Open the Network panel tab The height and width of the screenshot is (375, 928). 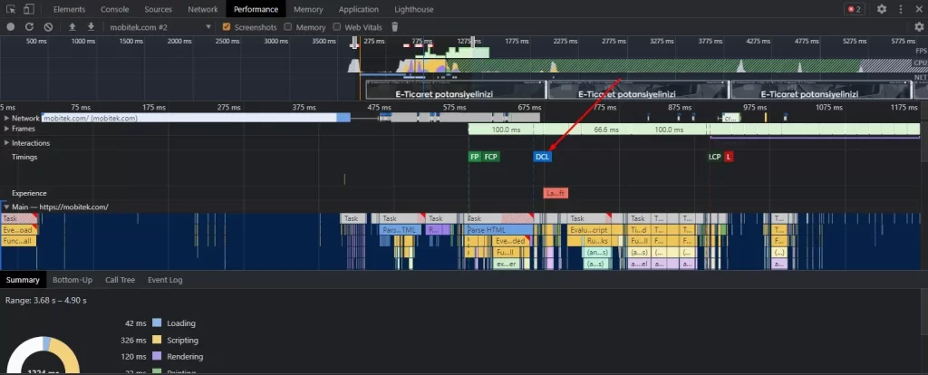point(202,9)
